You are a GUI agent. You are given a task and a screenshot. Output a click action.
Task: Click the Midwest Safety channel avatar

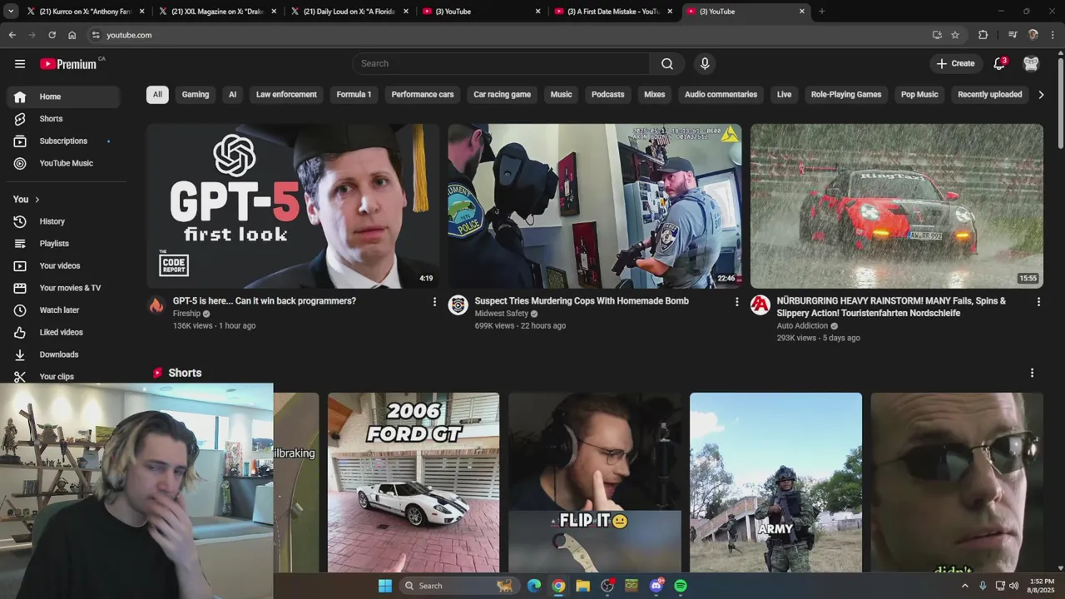coord(458,305)
